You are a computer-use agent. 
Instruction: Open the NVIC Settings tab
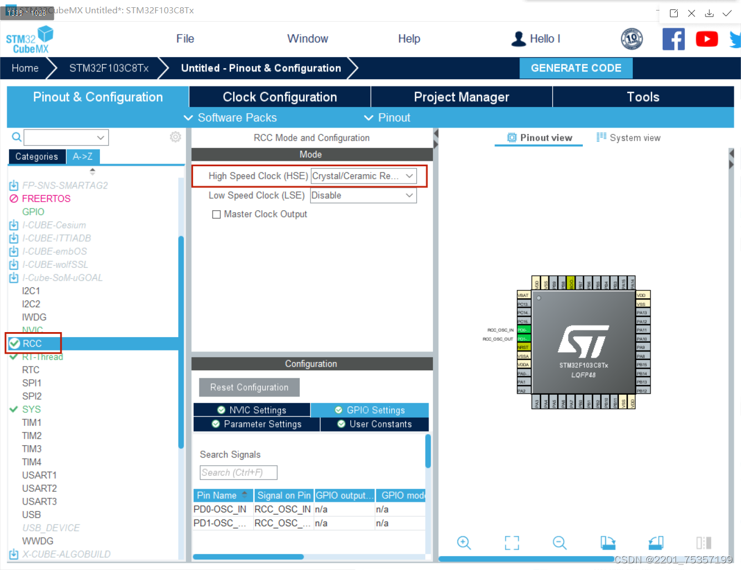pos(252,410)
